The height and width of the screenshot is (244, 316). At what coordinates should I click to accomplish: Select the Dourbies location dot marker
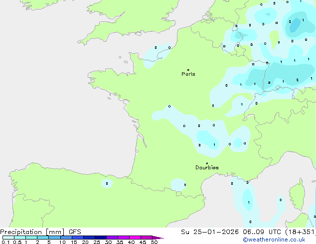click(207, 163)
